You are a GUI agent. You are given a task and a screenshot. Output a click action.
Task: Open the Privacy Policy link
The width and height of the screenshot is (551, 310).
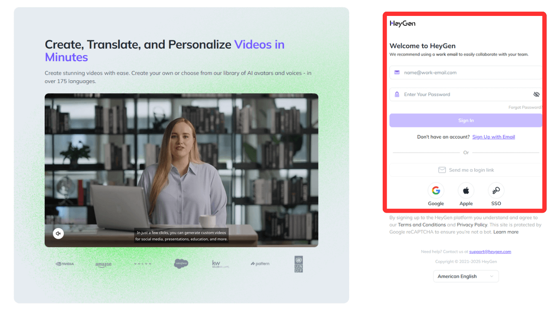pos(472,225)
